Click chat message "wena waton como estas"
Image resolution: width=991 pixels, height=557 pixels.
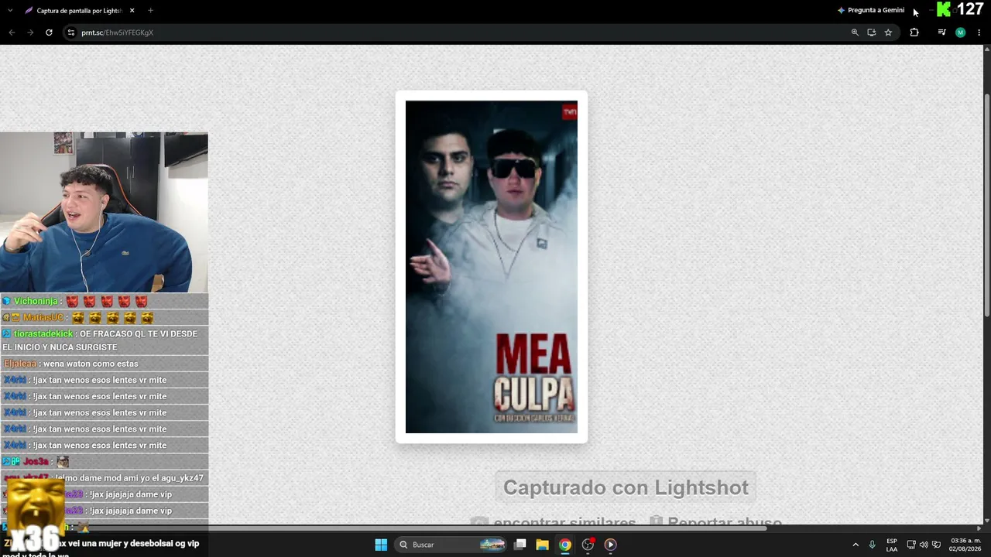click(x=91, y=364)
